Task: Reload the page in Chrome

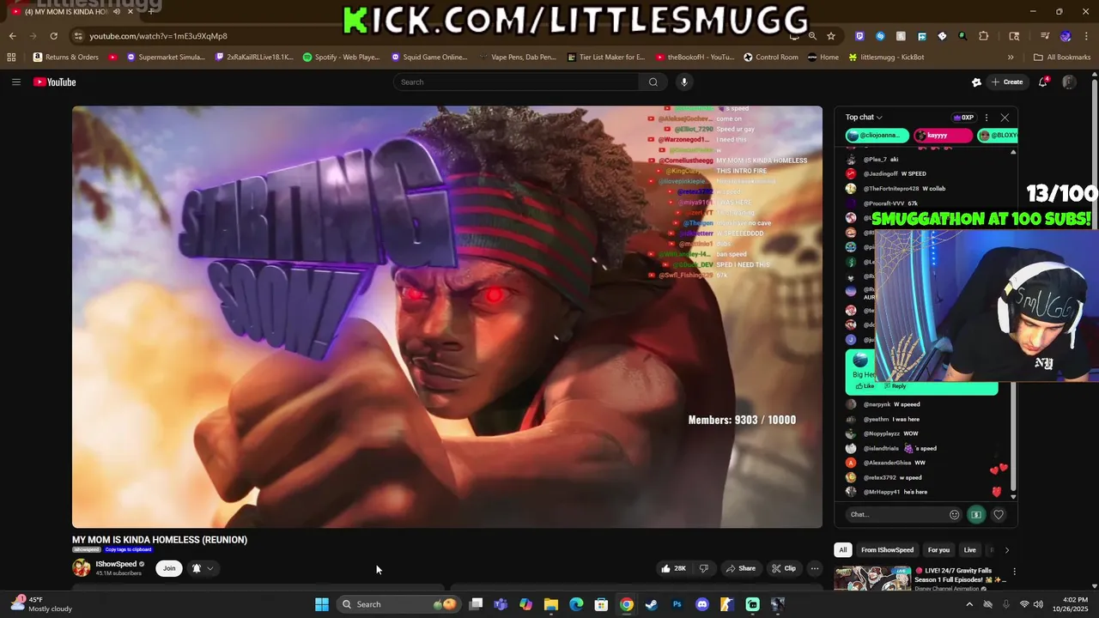Action: (x=53, y=36)
